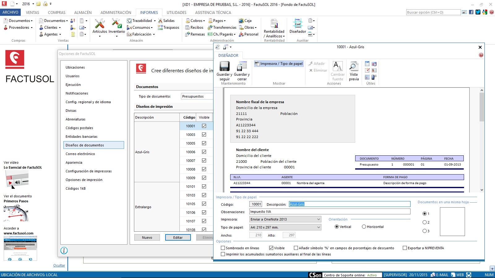Open WEB in the status bar
Screen dimensions: 495x278
[457, 275]
